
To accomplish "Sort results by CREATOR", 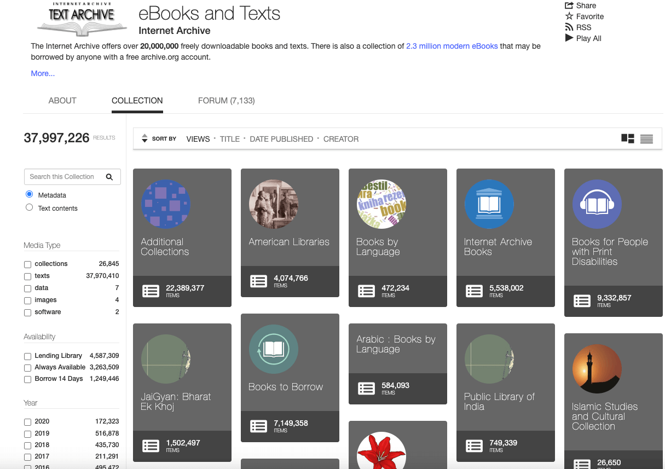I will pos(341,139).
